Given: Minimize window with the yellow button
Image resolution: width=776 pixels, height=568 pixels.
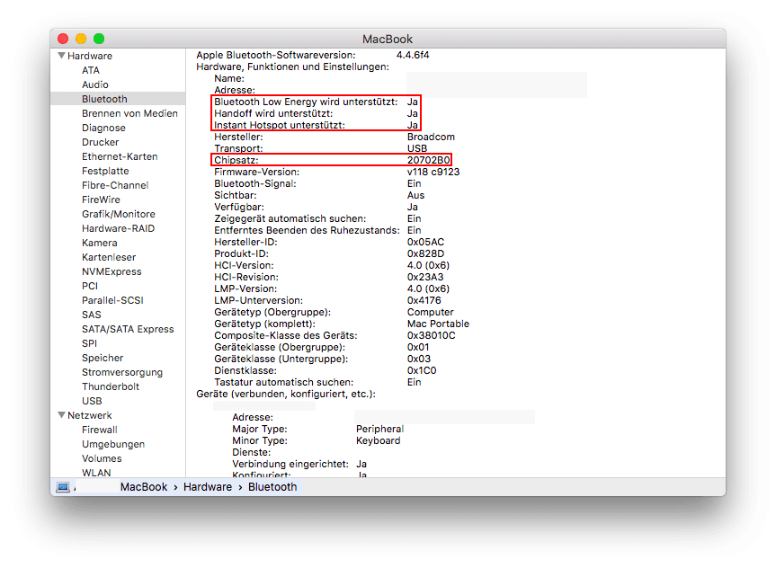Looking at the screenshot, I should [81, 39].
